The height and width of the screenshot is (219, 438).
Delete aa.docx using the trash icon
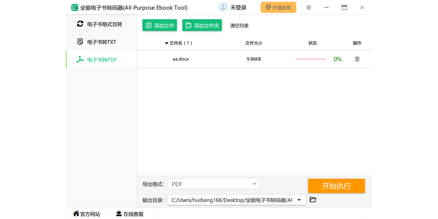[x=357, y=59]
